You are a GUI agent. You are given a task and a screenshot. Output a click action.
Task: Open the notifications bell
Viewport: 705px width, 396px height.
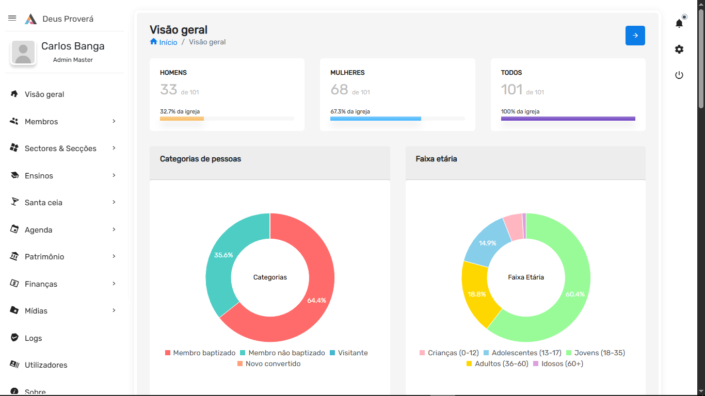(679, 24)
